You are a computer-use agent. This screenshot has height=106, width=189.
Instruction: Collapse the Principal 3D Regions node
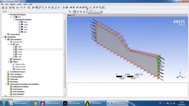[x=8, y=14]
